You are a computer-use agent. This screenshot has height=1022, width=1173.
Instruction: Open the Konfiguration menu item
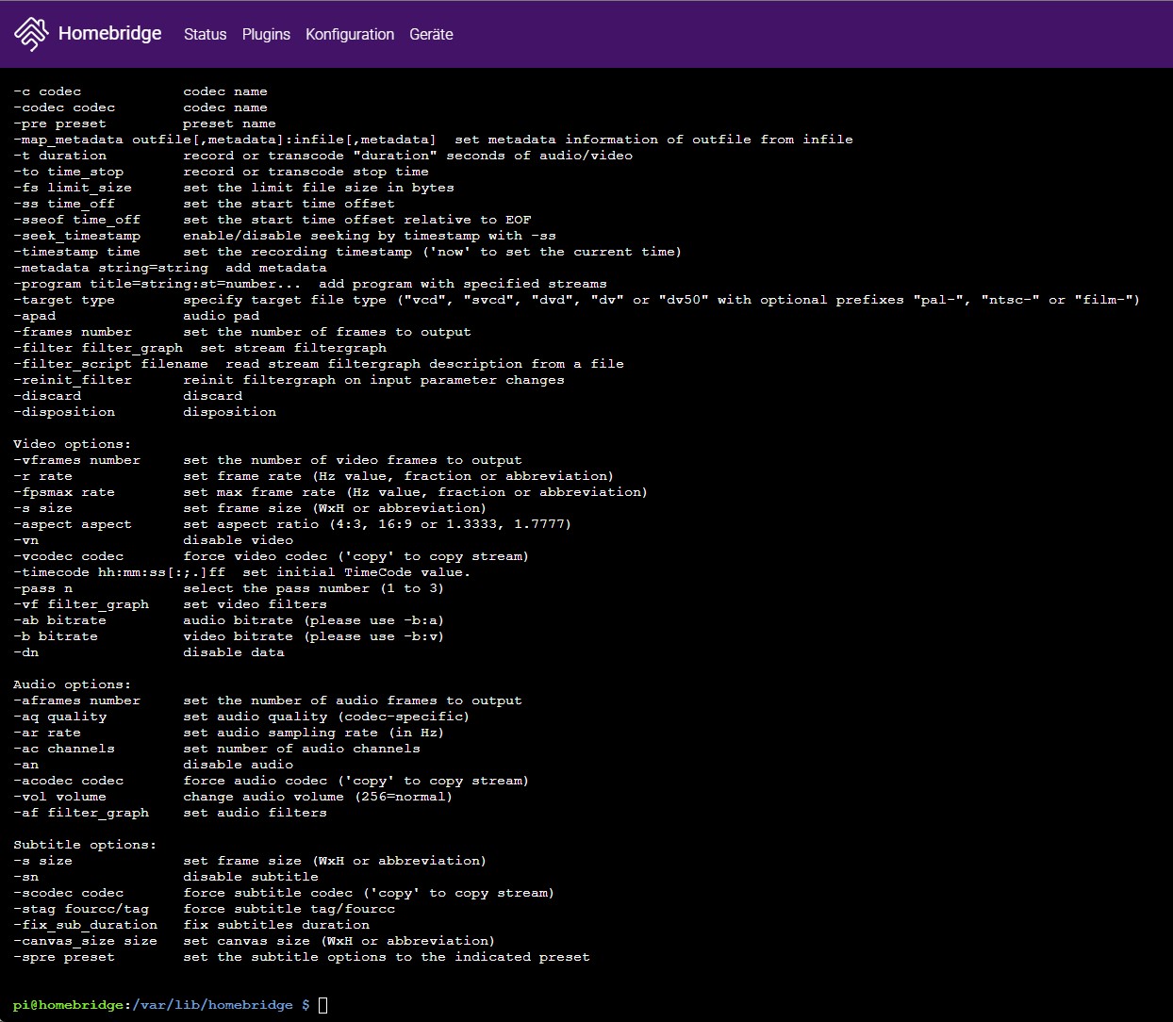(350, 34)
